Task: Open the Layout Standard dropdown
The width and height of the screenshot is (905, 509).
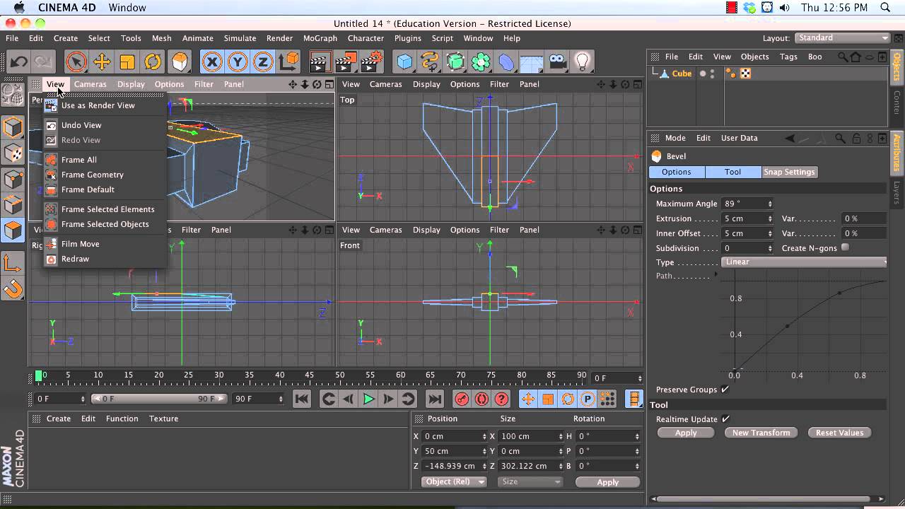Action: pos(842,38)
